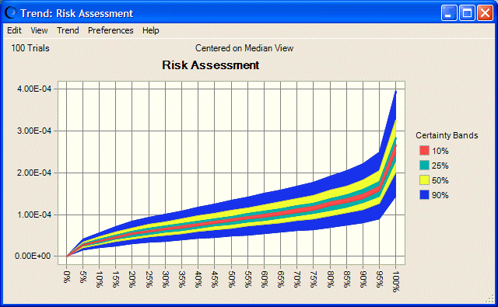
Task: Click the 75% x-axis label
Action: [314, 279]
